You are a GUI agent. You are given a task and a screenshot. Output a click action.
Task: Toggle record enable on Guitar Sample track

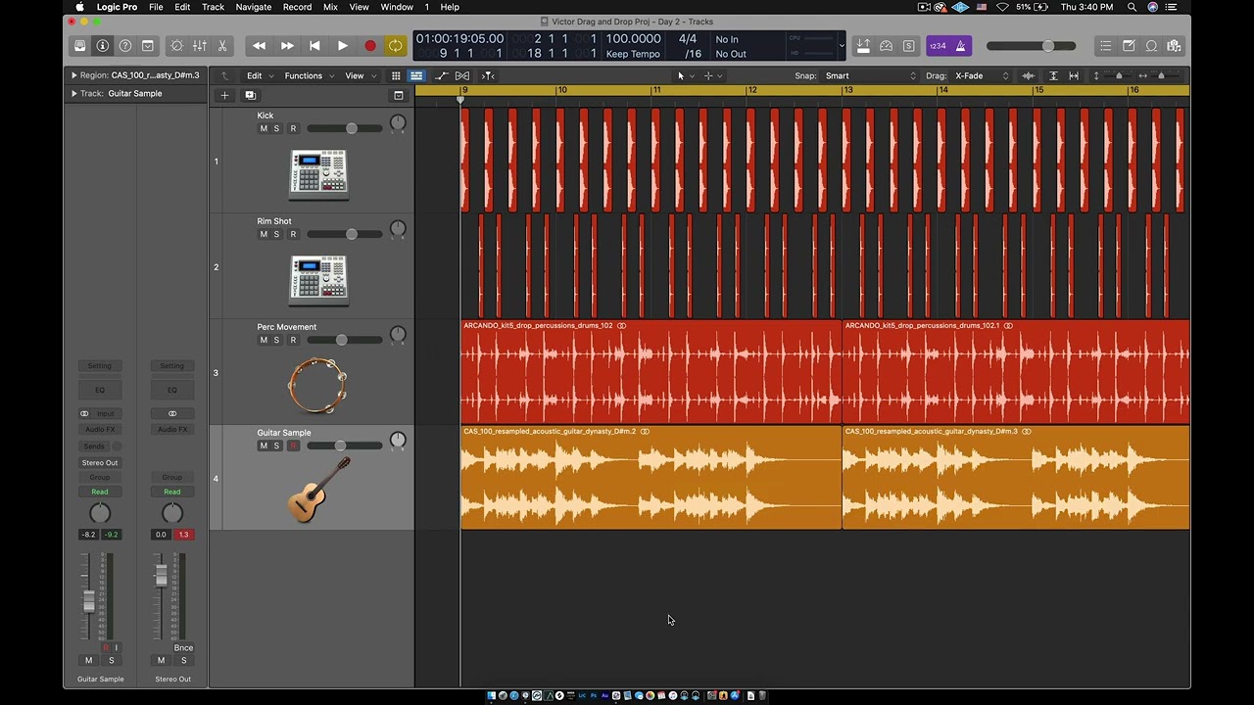[292, 446]
